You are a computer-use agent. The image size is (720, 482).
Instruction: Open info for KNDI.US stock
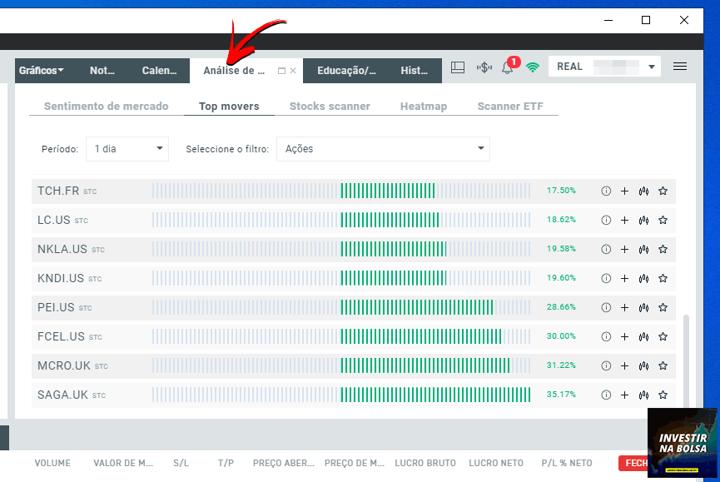click(x=606, y=278)
